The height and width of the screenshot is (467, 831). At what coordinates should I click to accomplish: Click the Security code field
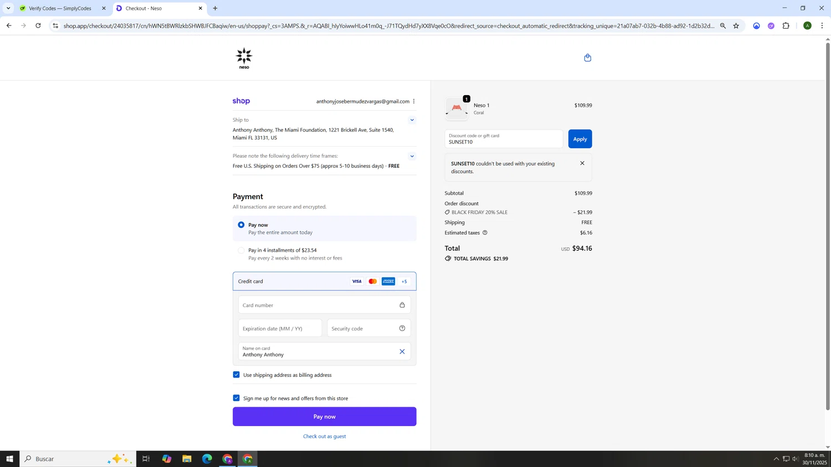[x=369, y=328]
